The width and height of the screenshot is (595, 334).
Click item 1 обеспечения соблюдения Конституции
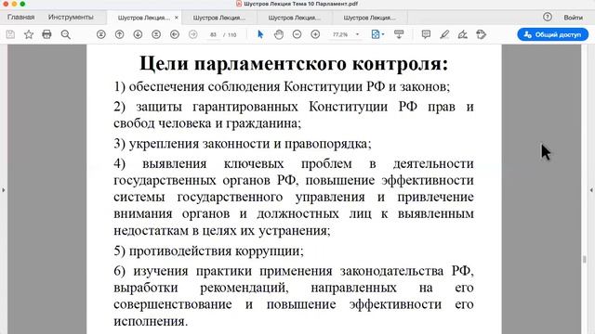(282, 86)
